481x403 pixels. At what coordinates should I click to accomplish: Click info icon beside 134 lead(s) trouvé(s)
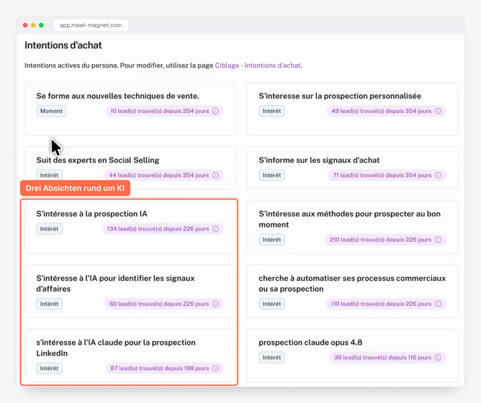(x=215, y=229)
